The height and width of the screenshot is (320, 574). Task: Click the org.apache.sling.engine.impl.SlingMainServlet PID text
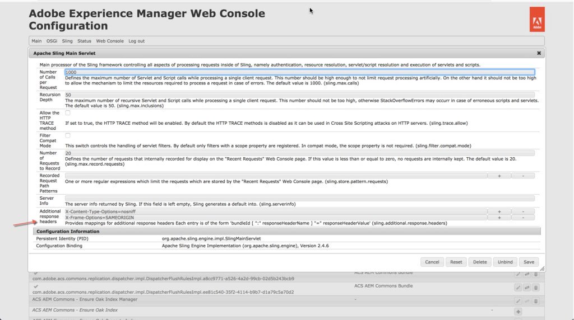[211, 238]
